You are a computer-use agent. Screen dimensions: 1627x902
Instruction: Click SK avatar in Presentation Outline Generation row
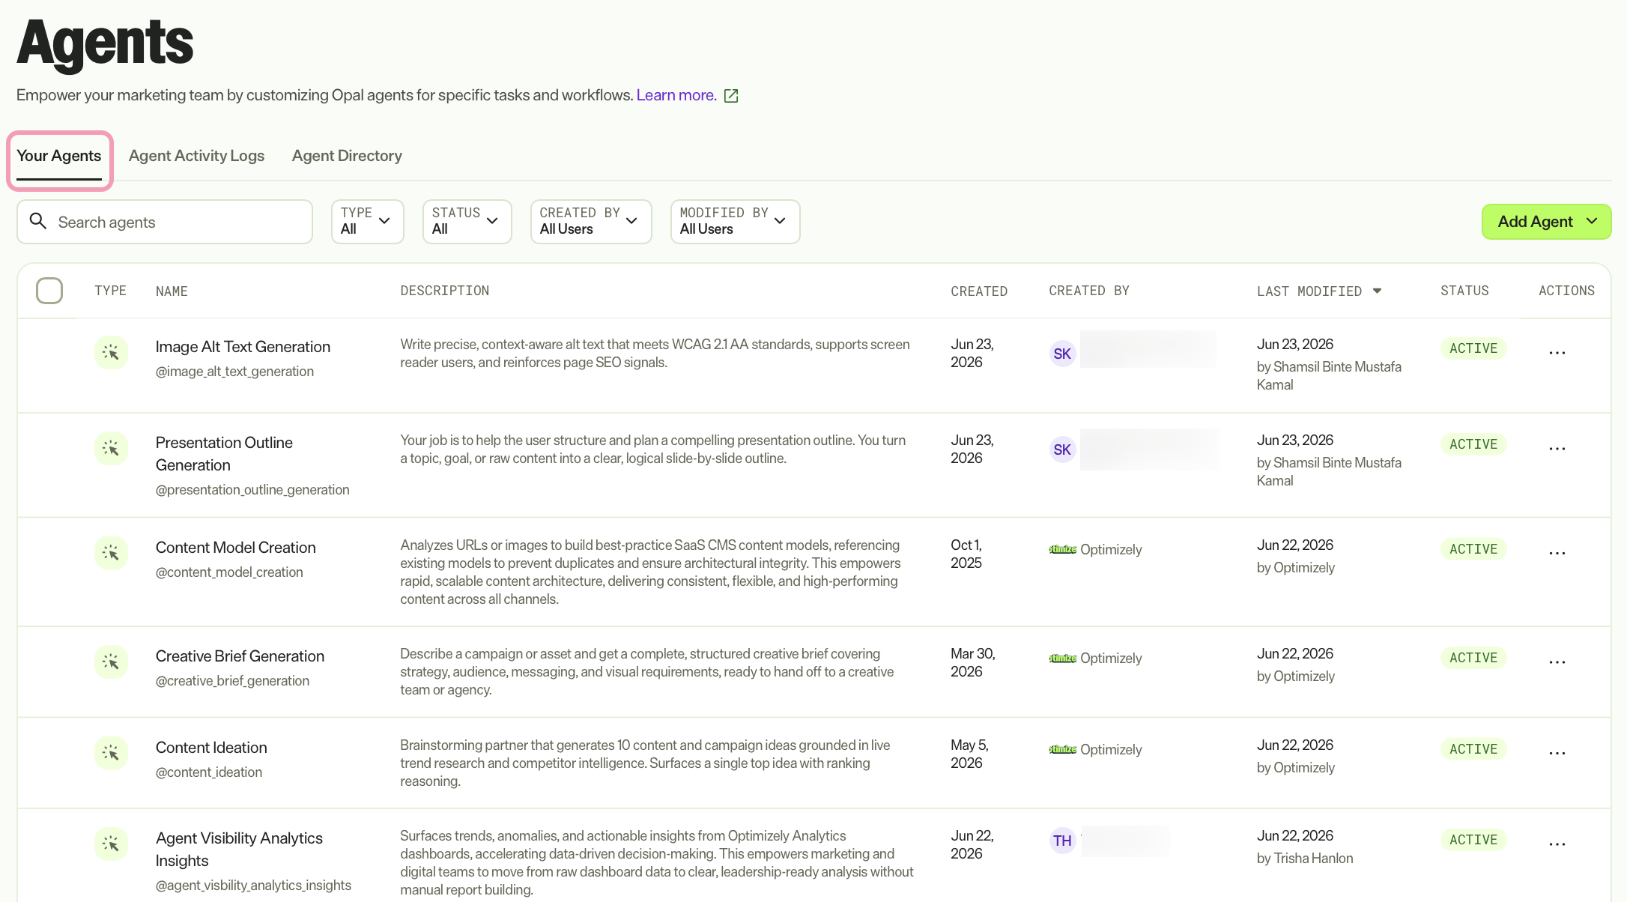(x=1062, y=450)
